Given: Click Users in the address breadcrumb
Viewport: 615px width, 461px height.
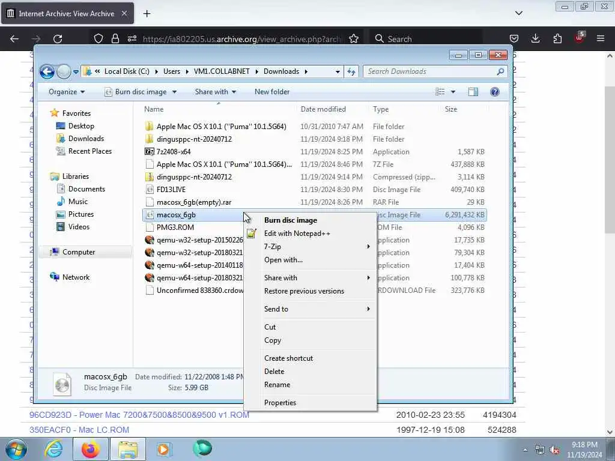Looking at the screenshot, I should coord(171,71).
